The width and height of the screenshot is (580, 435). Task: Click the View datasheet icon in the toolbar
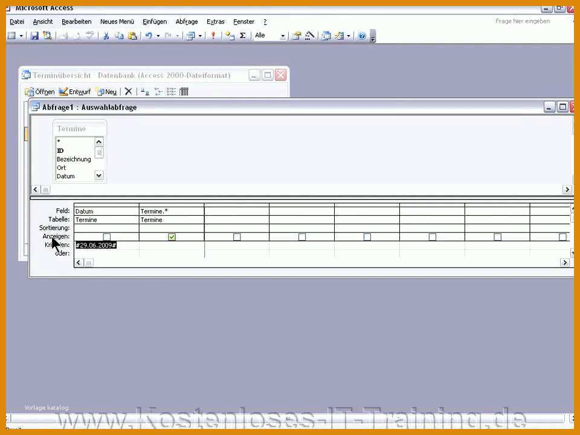(11, 36)
